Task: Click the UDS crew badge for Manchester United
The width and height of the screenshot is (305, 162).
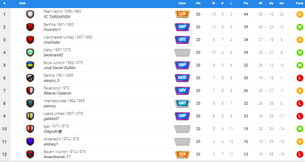Action: [x=182, y=39]
